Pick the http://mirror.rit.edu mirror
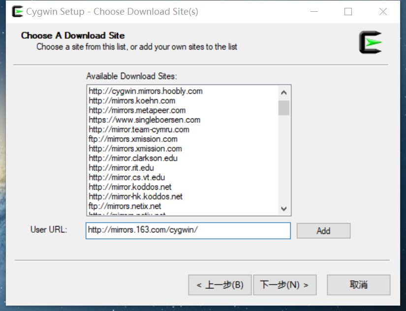The image size is (406, 311). click(x=121, y=168)
